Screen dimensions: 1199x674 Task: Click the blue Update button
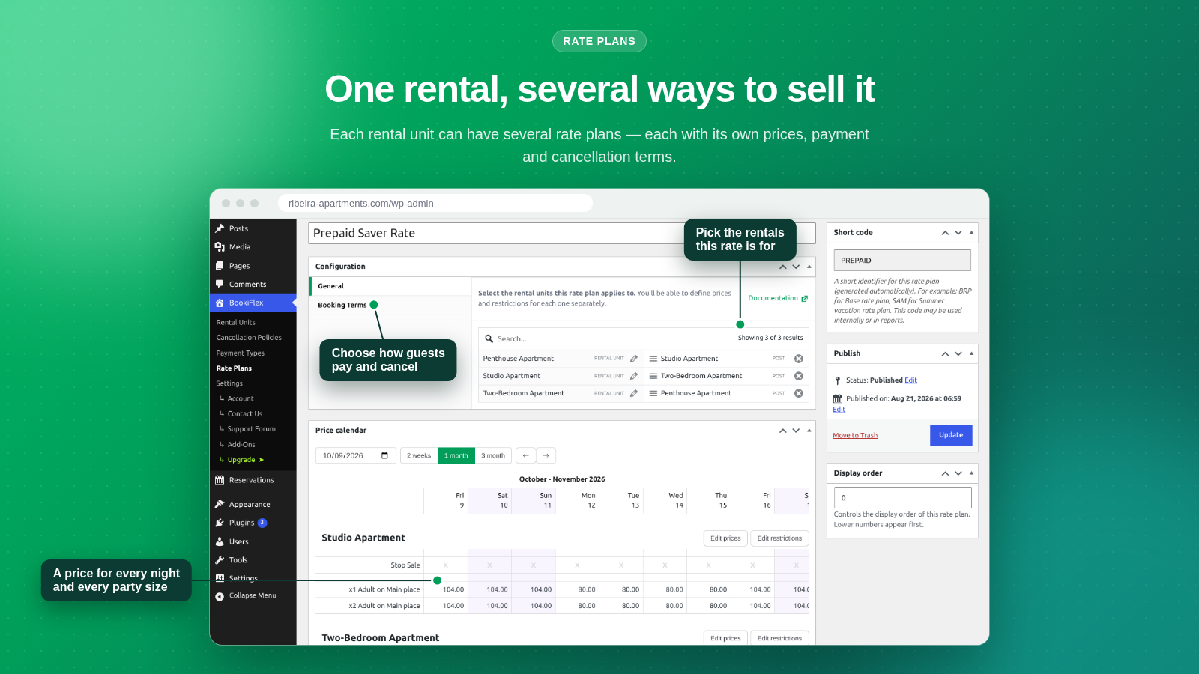point(951,435)
